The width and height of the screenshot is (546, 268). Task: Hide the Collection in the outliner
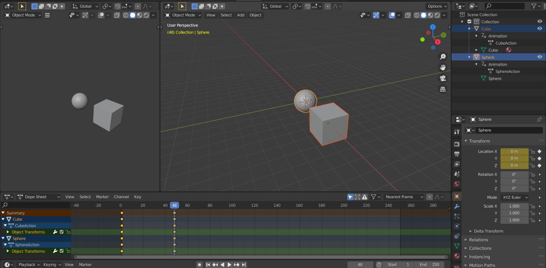[540, 22]
